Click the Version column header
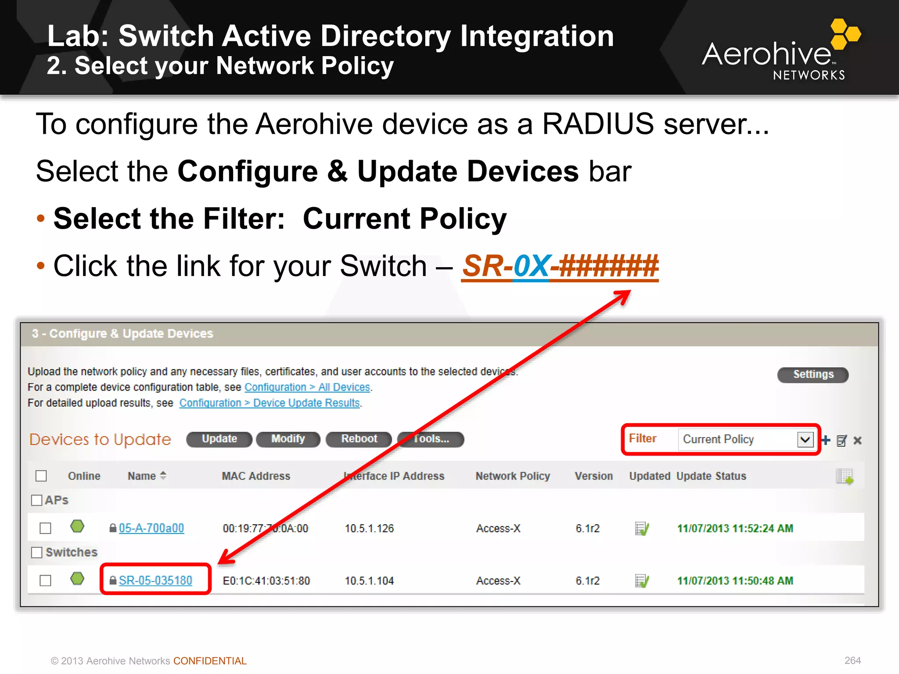Image resolution: width=899 pixels, height=674 pixels. pos(594,476)
